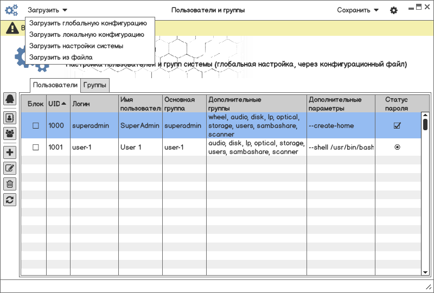434x293 pixels.
Task: Toggle block checkbox for superadmin
Action: coord(35,125)
